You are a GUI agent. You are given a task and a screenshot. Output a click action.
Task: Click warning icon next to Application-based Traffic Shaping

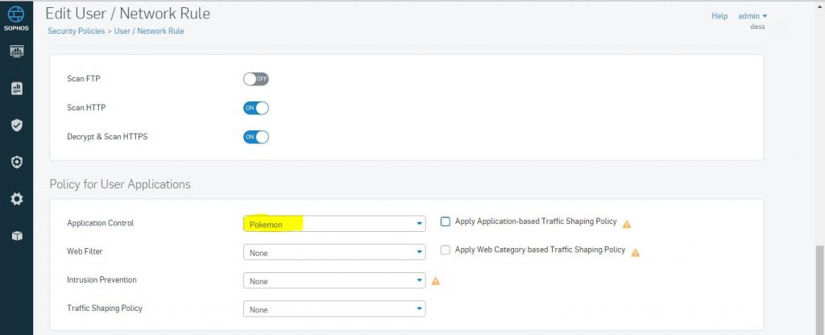pyautogui.click(x=627, y=224)
